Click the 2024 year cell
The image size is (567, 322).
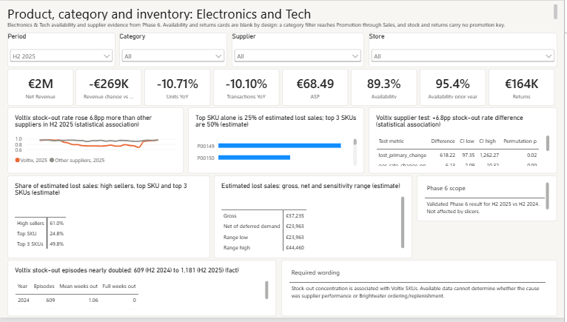point(24,301)
